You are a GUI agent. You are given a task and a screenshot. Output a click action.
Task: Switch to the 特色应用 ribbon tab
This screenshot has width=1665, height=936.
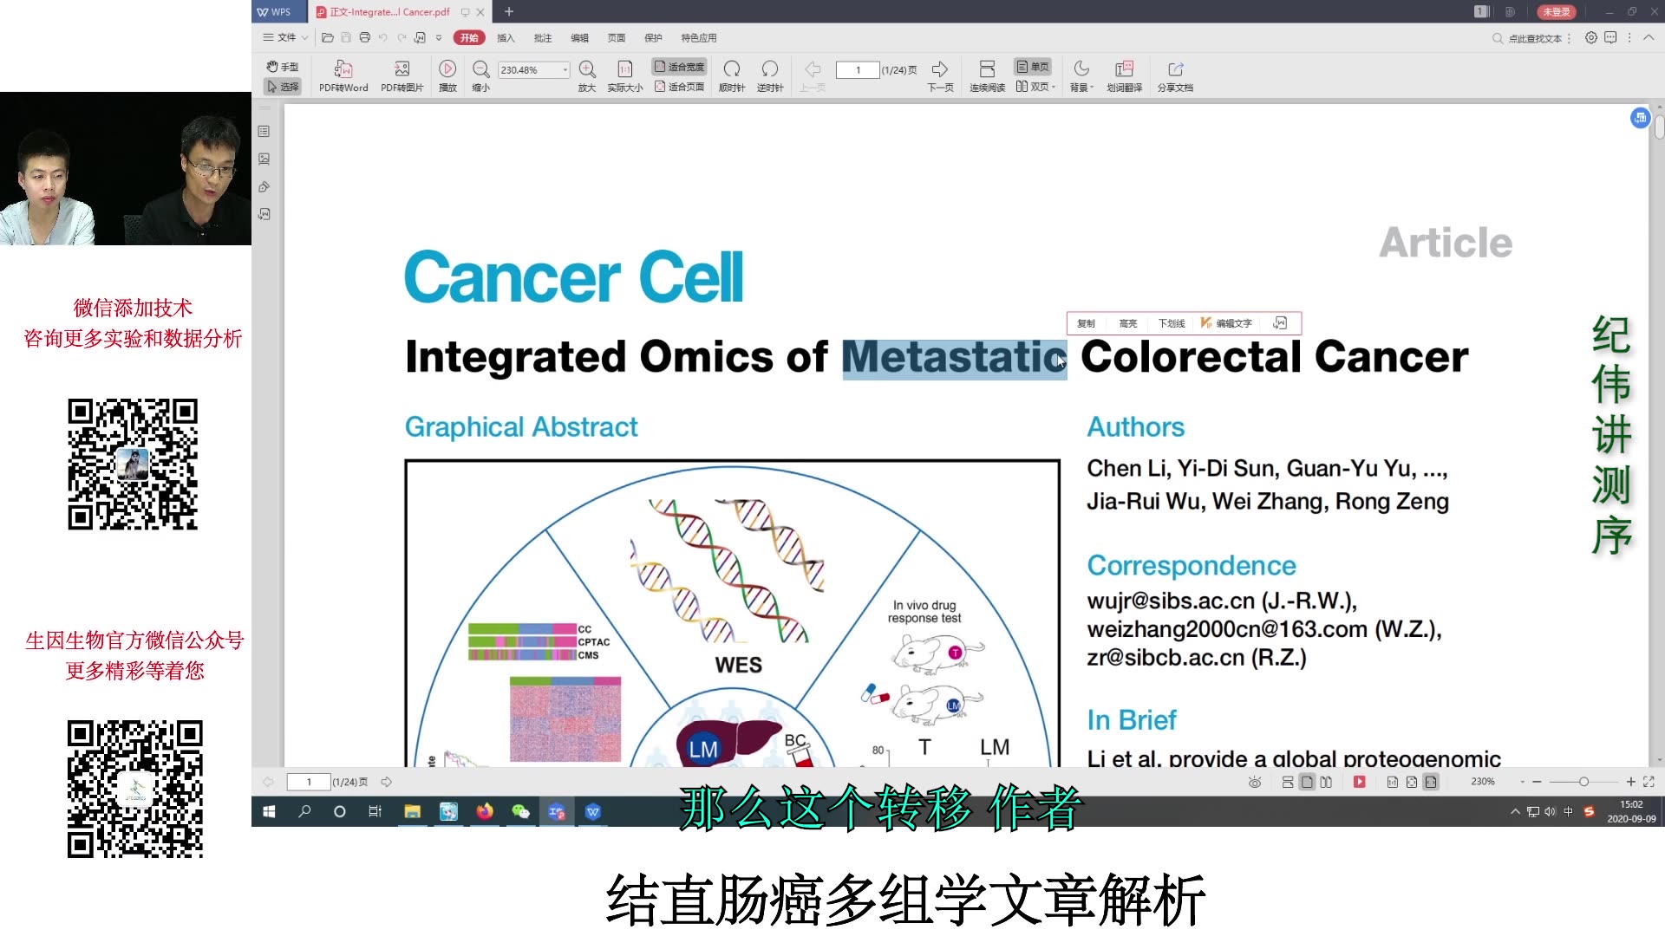(x=699, y=37)
